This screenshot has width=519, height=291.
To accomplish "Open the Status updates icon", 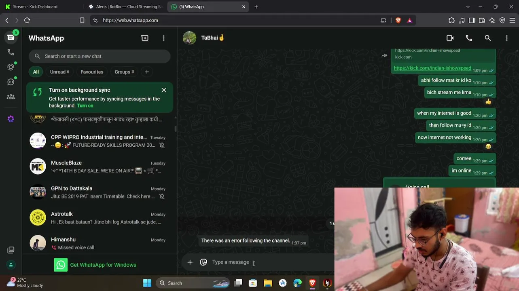I will (11, 67).
